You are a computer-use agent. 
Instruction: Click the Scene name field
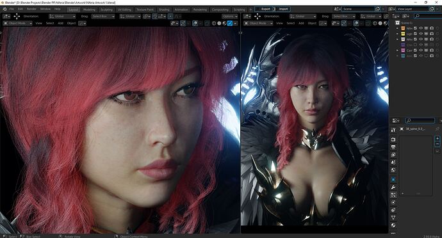[359, 9]
